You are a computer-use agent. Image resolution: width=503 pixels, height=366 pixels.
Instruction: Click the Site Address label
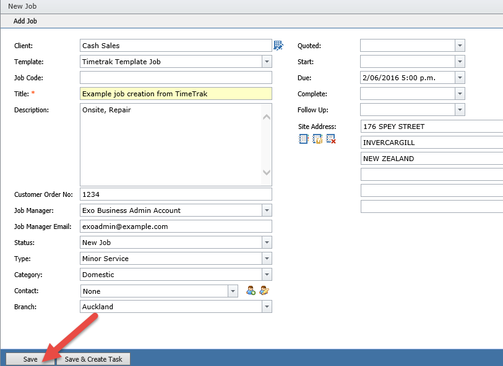[x=317, y=127]
